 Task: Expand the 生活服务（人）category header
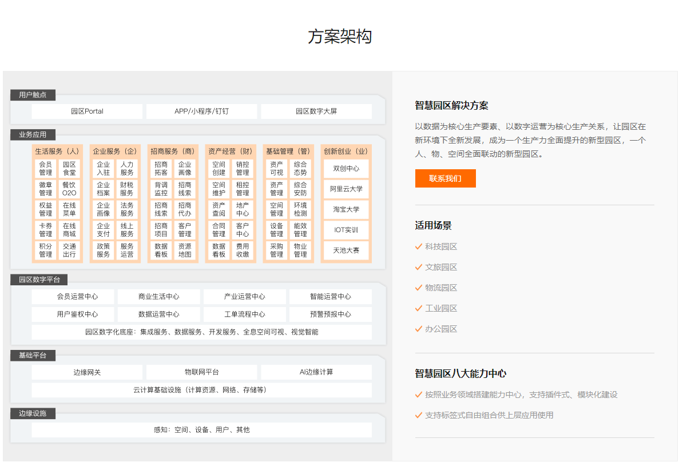58,151
